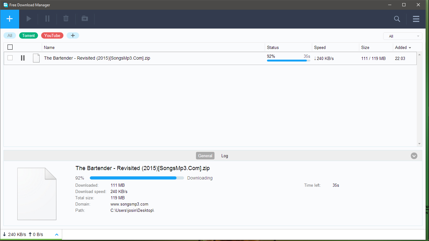Viewport: 429px width, 241px height.
Task: Click the toolbar pause icon
Action: (x=47, y=19)
